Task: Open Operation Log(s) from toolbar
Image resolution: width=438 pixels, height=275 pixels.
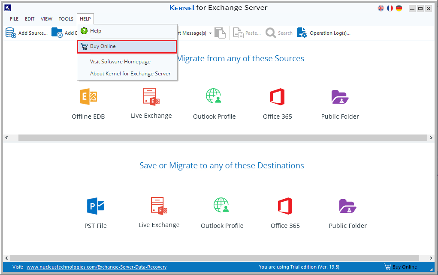Action: coord(324,33)
